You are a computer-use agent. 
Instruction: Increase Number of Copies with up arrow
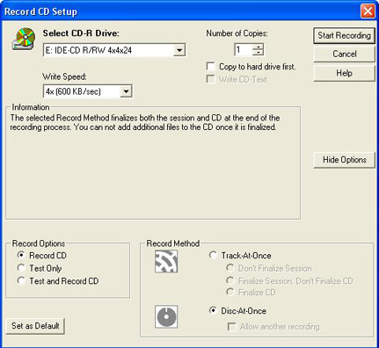(258, 47)
